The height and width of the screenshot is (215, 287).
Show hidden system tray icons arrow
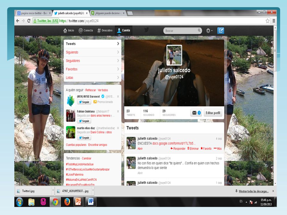pyautogui.click(x=246, y=202)
